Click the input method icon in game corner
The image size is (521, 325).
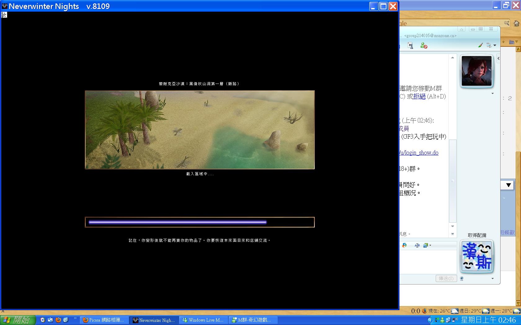(x=4, y=15)
